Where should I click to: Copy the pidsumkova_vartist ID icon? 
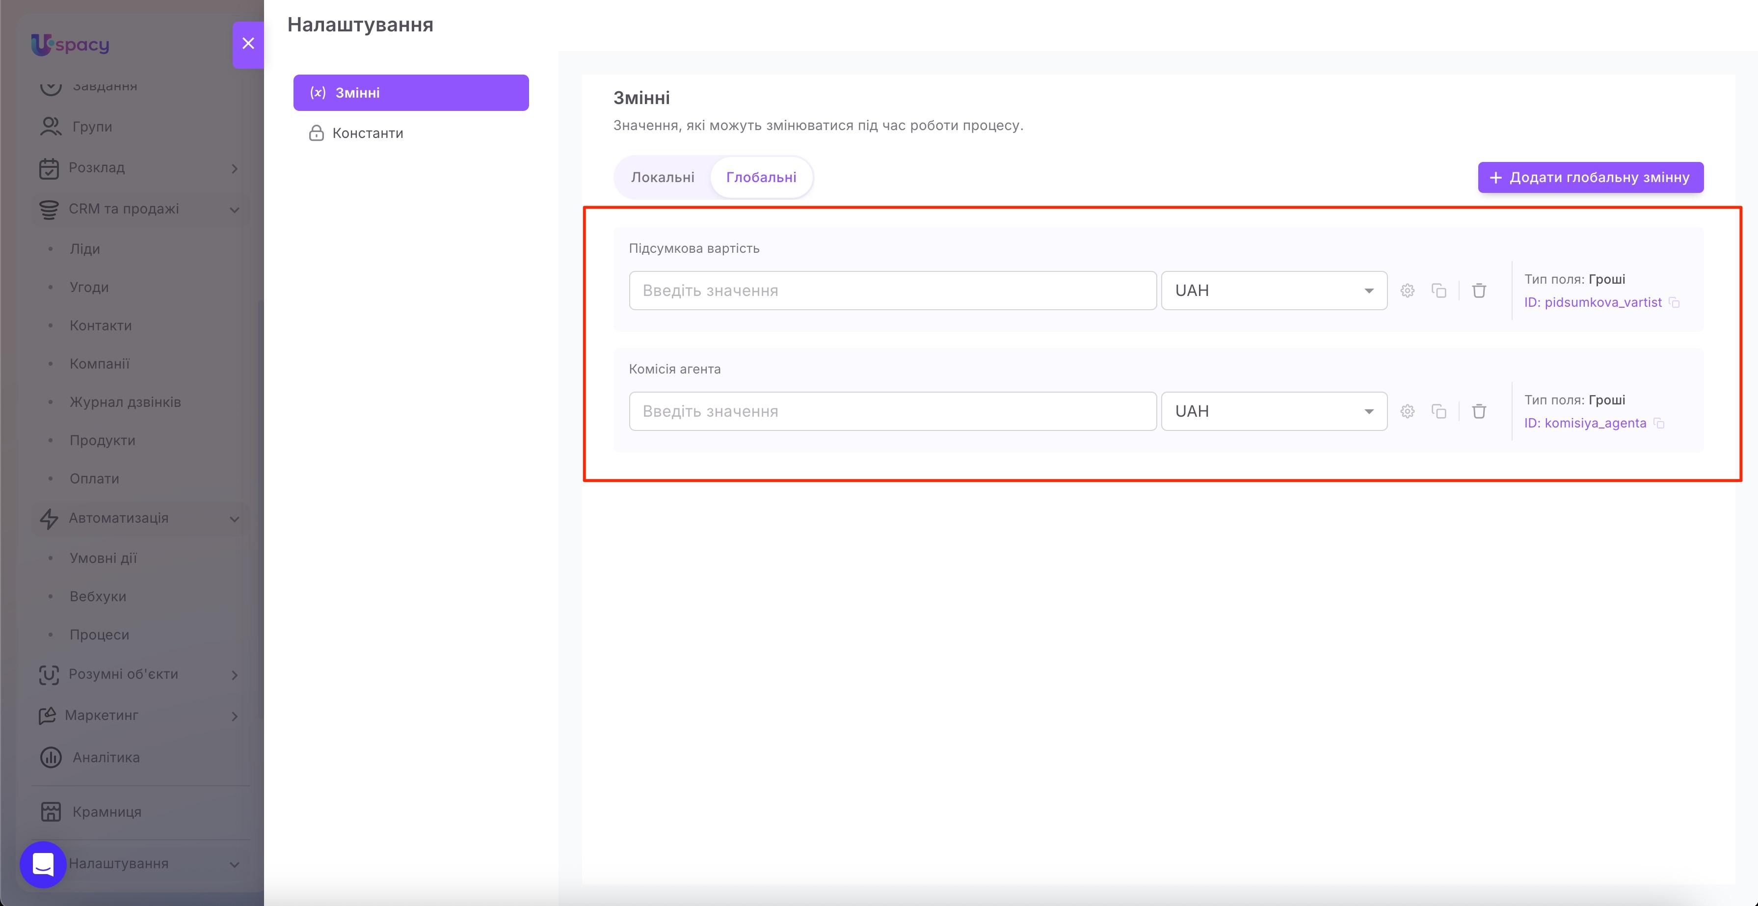click(x=1674, y=302)
